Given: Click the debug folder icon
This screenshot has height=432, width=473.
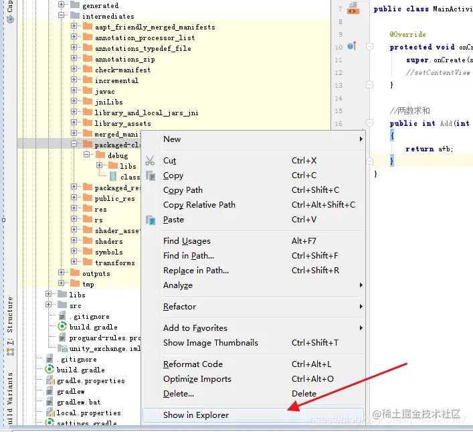Looking at the screenshot, I should tap(100, 155).
